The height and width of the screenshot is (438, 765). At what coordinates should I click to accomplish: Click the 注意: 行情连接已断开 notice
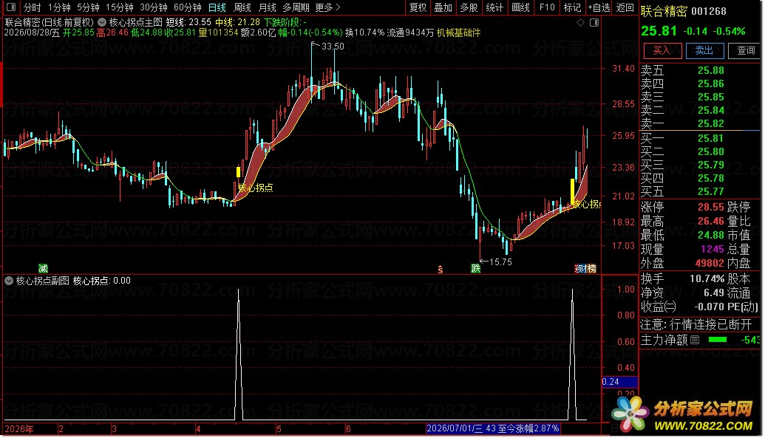(696, 324)
